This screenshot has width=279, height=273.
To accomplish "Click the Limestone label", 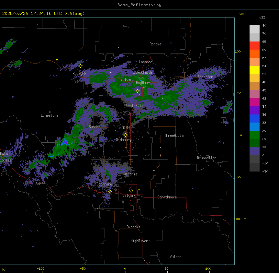I will click(50, 115).
